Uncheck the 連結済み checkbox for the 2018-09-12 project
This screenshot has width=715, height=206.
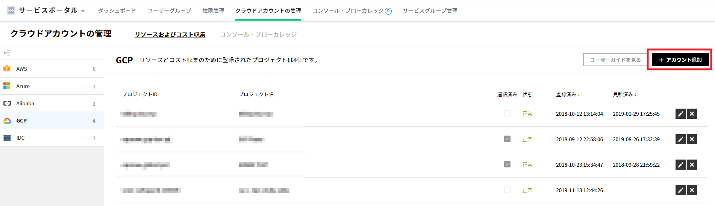click(x=507, y=139)
